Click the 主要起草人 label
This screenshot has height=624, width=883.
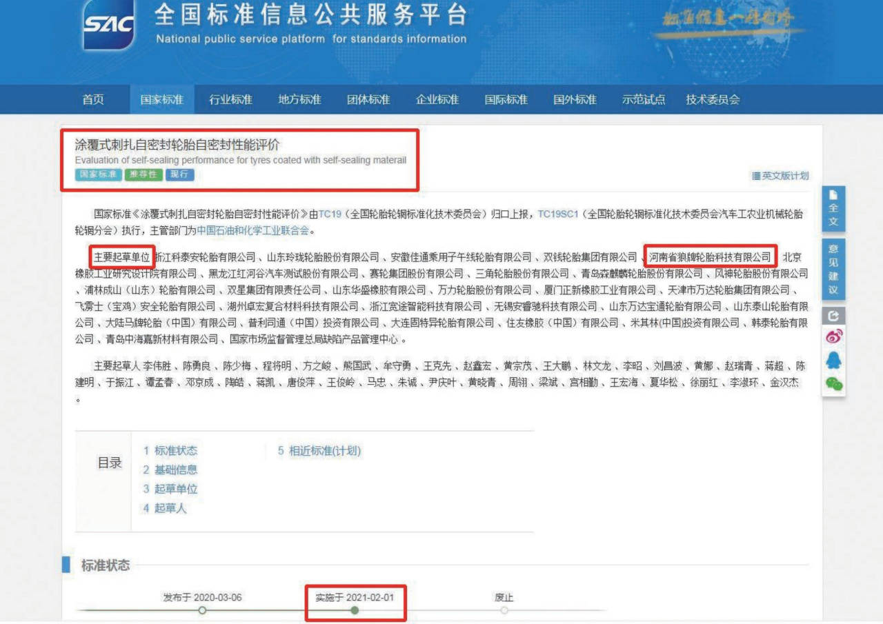point(117,366)
